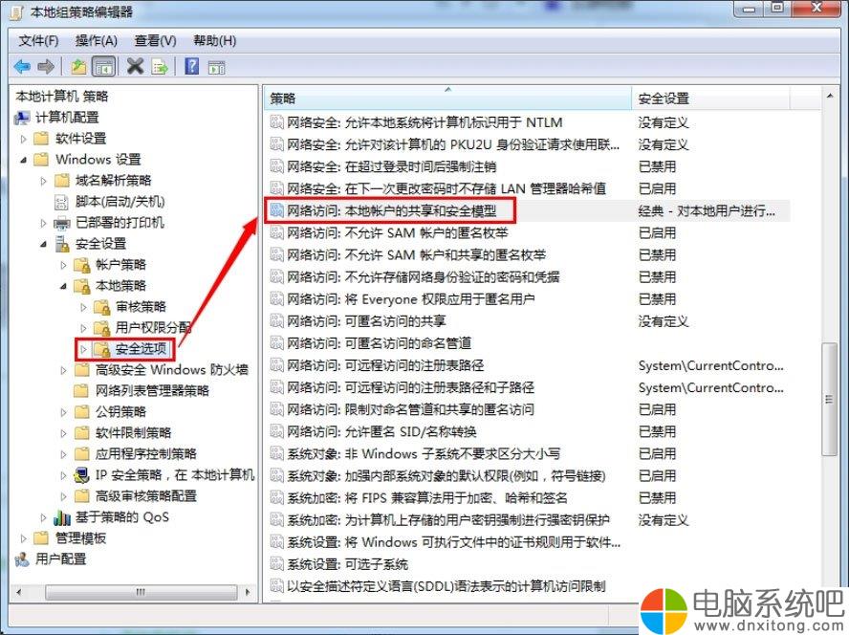
Task: Click the 脚本(启动/关机) script icon
Action: [62, 202]
